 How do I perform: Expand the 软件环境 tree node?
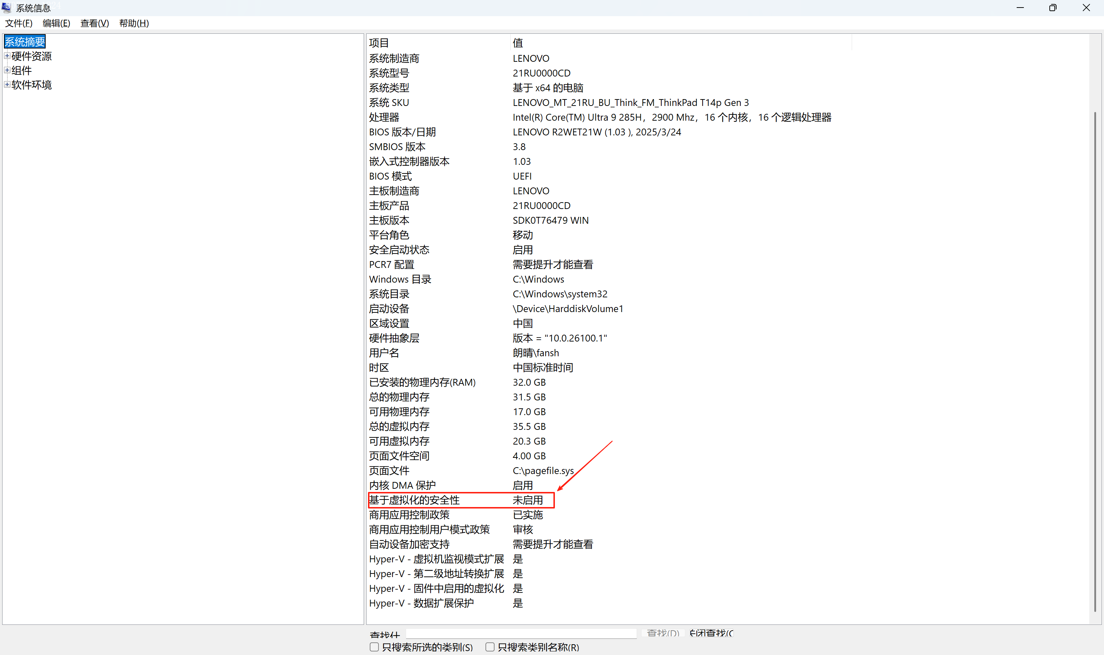[x=7, y=84]
